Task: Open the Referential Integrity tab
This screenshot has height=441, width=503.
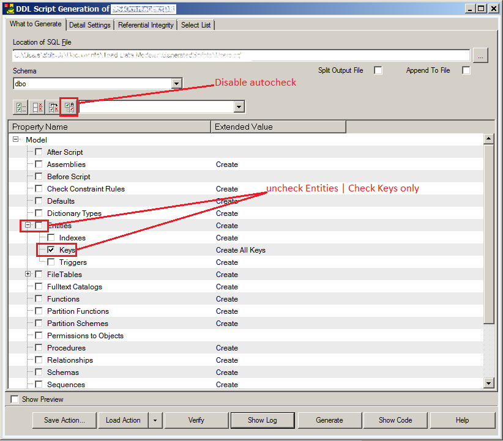Action: (x=146, y=25)
